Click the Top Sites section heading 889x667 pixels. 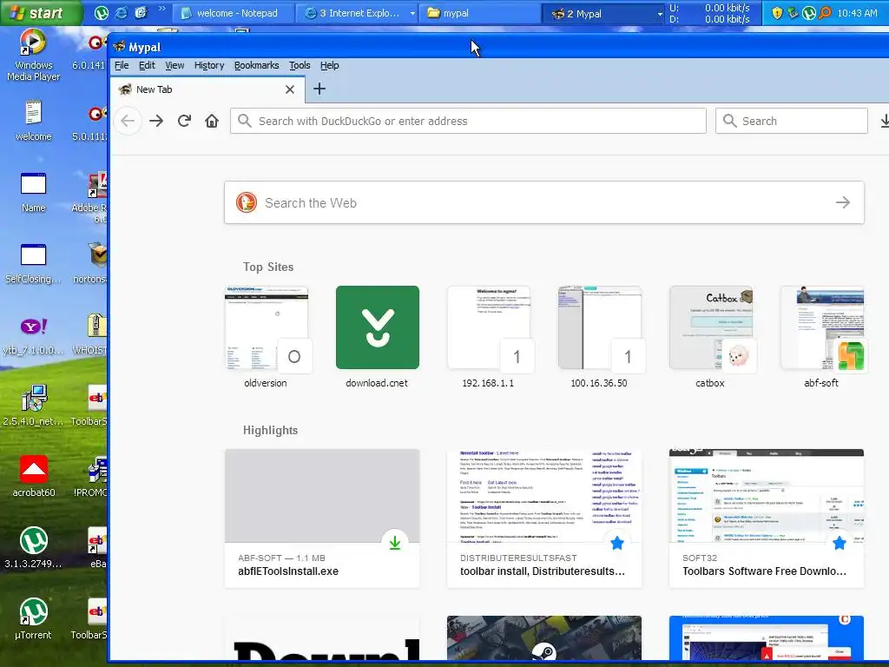pyautogui.click(x=268, y=267)
